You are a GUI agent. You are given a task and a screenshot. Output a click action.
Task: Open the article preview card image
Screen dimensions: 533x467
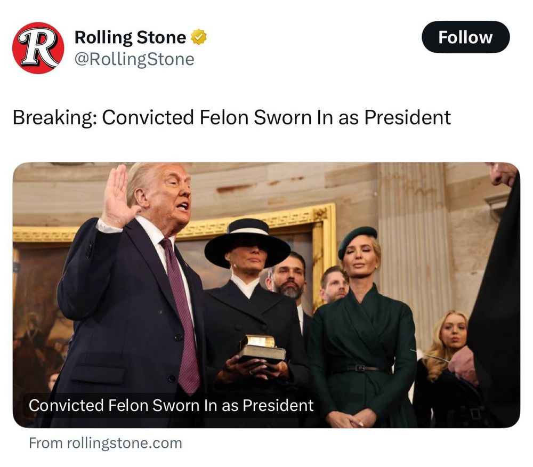266,295
